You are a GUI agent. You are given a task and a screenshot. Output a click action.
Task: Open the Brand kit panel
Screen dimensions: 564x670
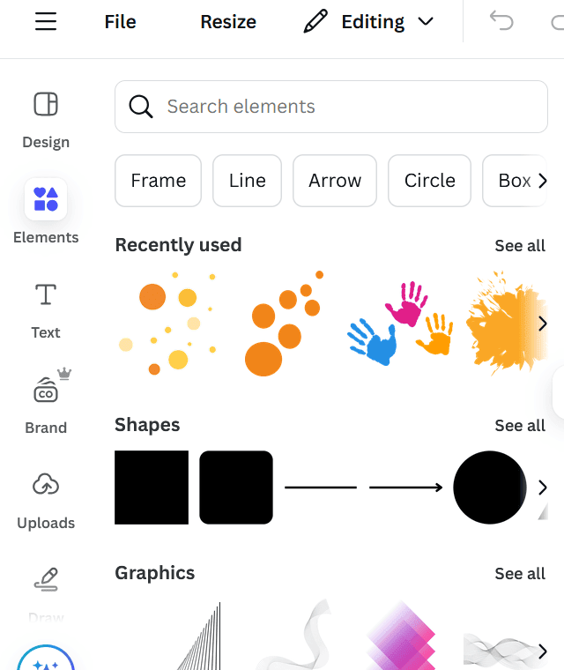coord(46,404)
